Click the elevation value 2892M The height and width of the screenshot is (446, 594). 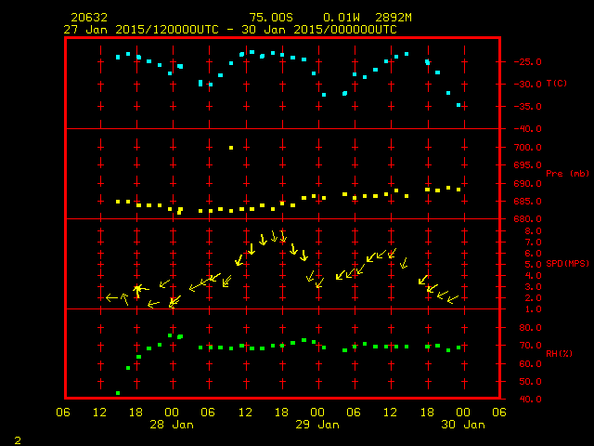tap(396, 18)
